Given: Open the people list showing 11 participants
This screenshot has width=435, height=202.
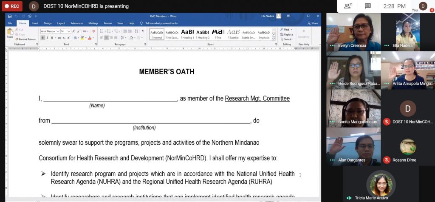Looking at the screenshot, I should coord(348,6).
